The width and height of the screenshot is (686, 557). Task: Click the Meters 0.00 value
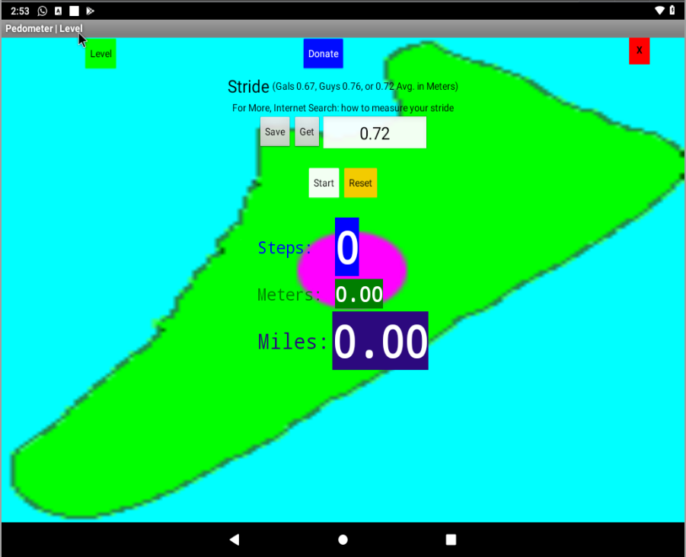(359, 294)
